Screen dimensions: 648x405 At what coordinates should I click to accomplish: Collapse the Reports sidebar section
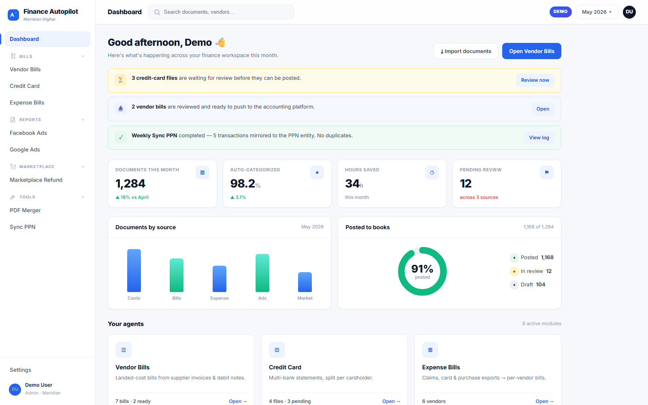coord(83,119)
